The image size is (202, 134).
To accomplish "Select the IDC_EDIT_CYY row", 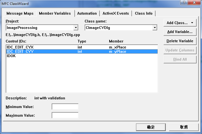I will point(82,52).
